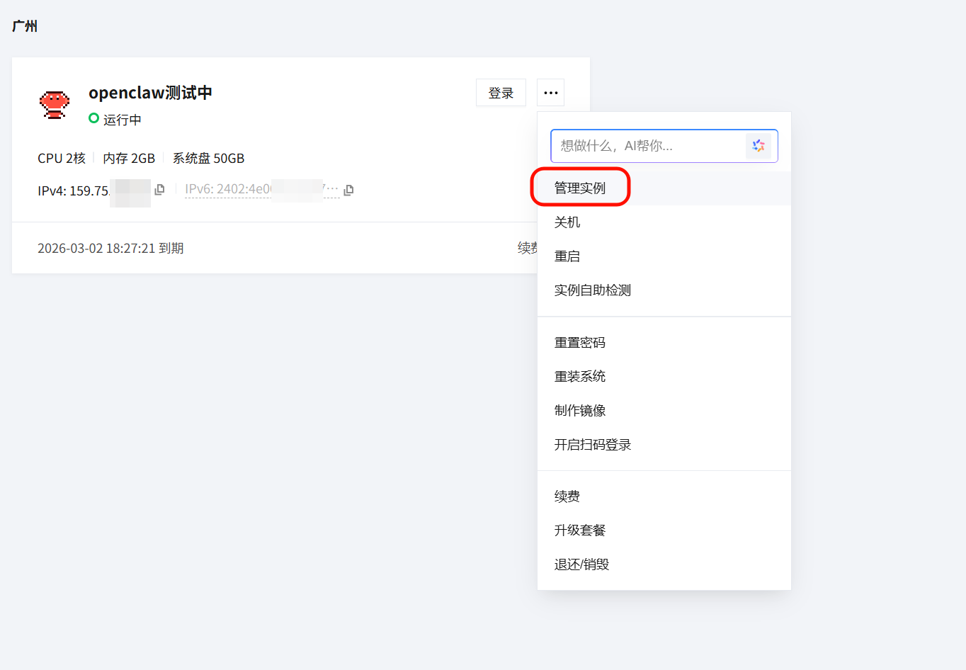Select 升级套餐 upgrade plan option
966x670 pixels.
[664, 530]
